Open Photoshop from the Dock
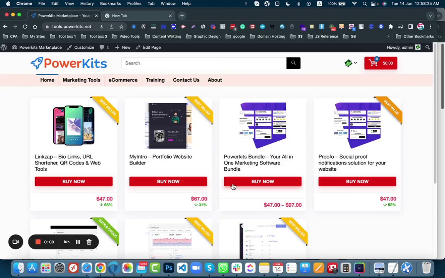Viewport: 445px width, 278px height. pyautogui.click(x=168, y=268)
